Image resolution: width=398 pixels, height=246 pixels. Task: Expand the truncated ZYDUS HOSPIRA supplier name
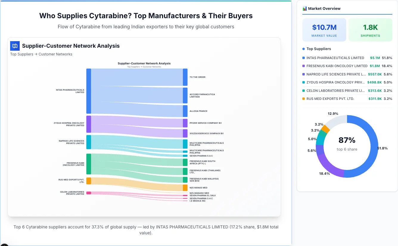click(334, 82)
